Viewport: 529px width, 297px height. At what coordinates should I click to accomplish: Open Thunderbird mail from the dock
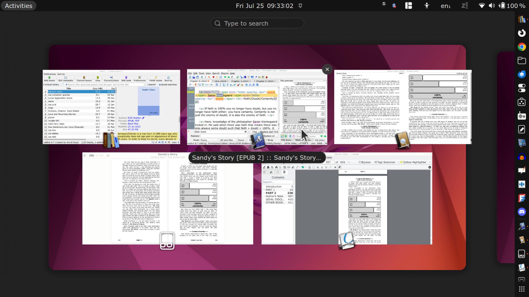521,74
